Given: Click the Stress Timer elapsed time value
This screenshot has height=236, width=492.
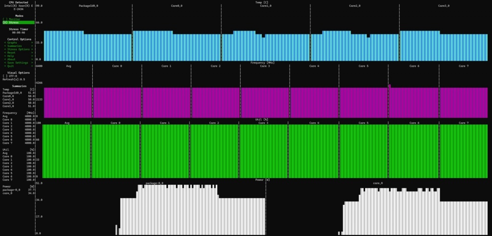Looking at the screenshot, I should click(x=19, y=33).
